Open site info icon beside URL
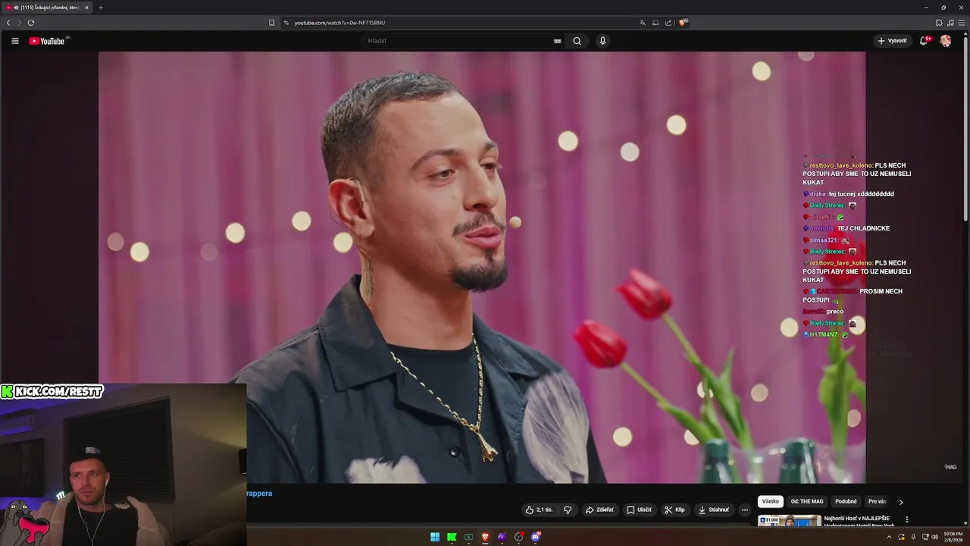This screenshot has width=970, height=546. point(286,23)
